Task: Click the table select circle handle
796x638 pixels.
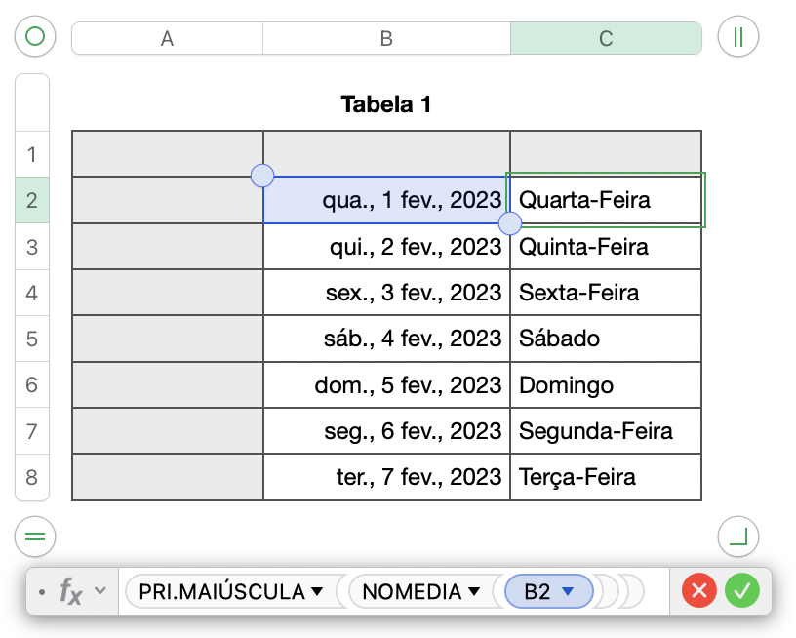Action: pyautogui.click(x=35, y=37)
